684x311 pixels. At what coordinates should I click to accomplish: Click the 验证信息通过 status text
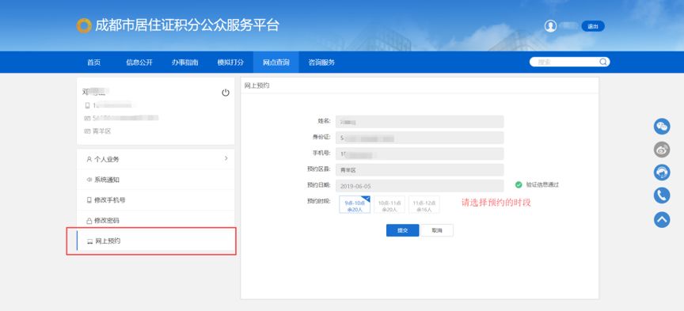542,185
